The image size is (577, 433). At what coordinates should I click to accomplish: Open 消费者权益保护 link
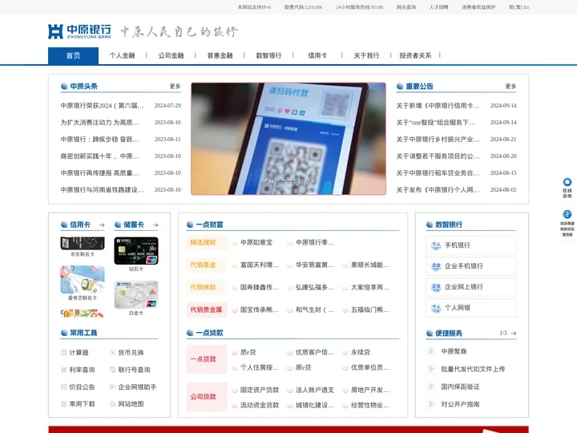tap(478, 7)
